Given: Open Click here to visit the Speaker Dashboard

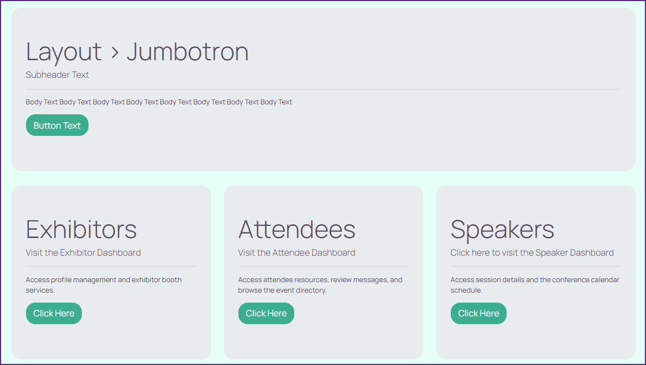Looking at the screenshot, I should 532,253.
